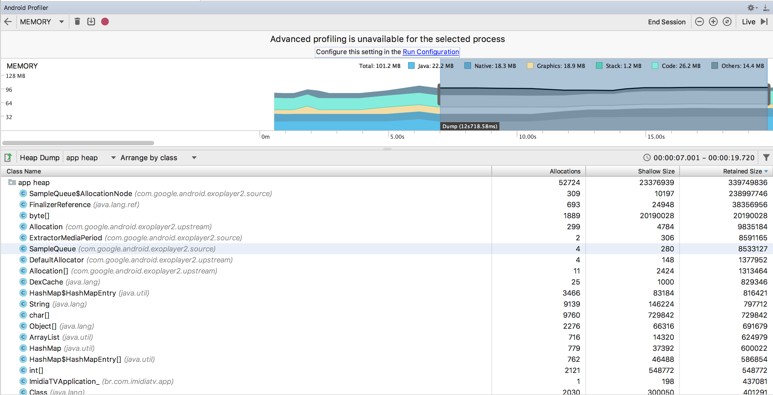Open the Run Configuration link
This screenshot has height=395, width=773.
point(431,52)
